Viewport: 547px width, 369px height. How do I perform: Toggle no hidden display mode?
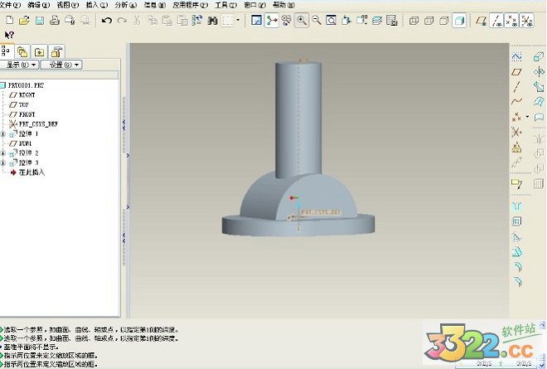point(443,21)
